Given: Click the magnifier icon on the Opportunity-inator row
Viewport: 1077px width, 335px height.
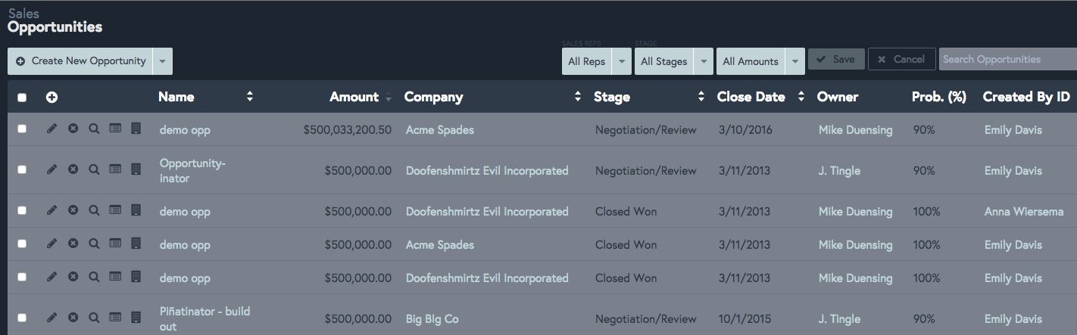Looking at the screenshot, I should [94, 170].
